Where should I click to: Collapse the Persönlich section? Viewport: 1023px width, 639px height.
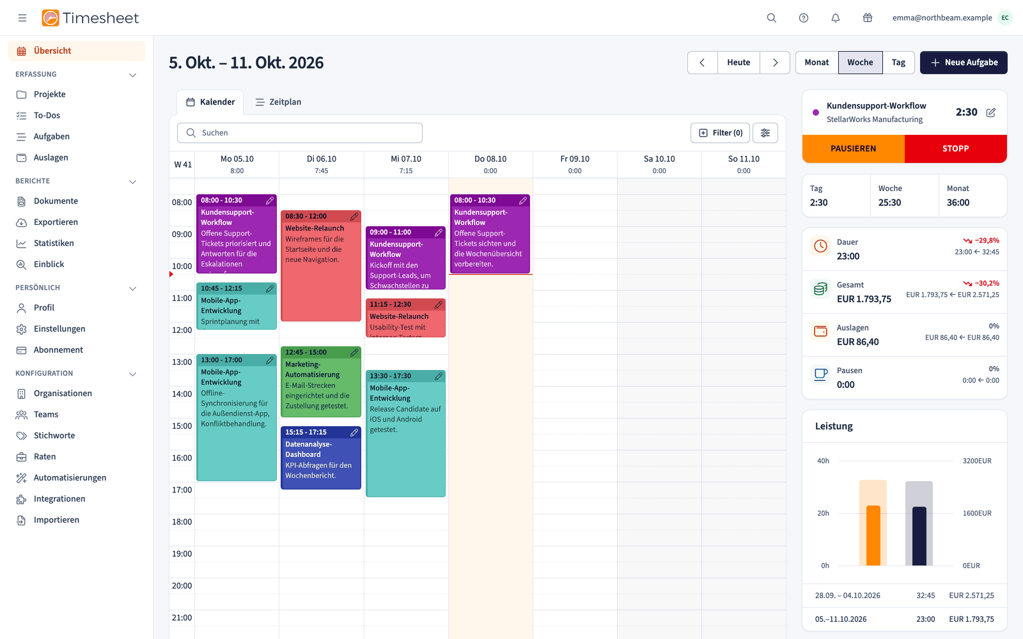pos(133,288)
